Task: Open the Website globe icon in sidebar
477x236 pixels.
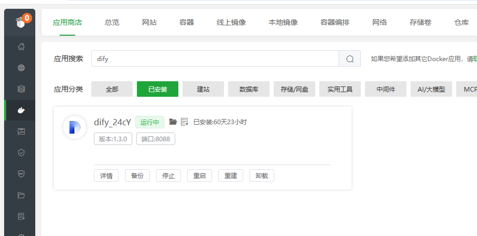Action: (21, 68)
